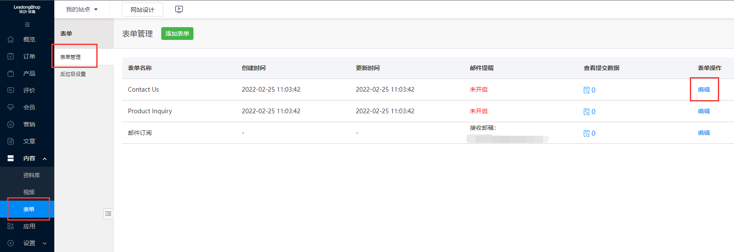734x252 pixels.
Task: Collapse the left sidebar with the menu icon
Action: tap(27, 25)
